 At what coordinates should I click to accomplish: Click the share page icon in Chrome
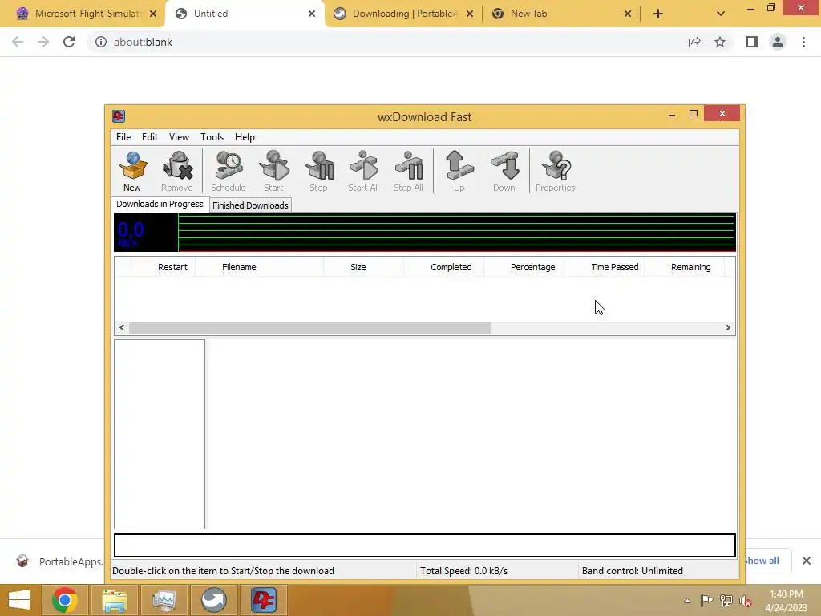[694, 42]
